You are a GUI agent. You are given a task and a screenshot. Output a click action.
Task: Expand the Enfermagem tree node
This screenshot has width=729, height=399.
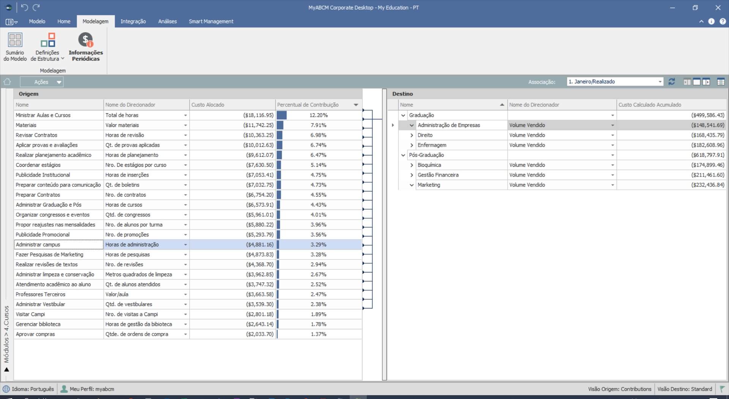412,145
